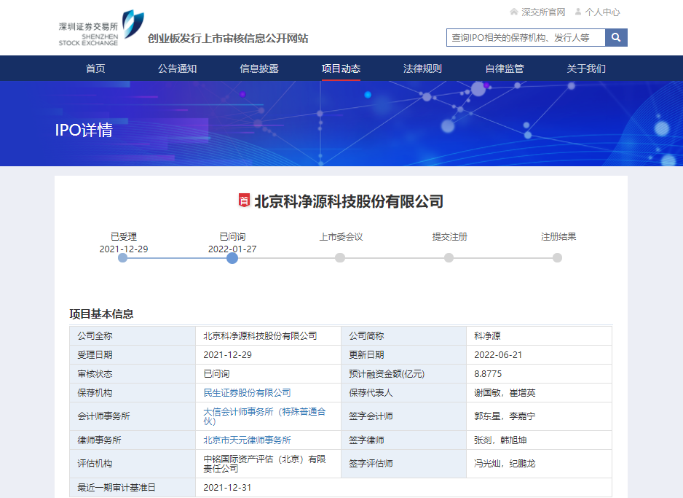Click the 更新日期 value 2022-06-21
The image size is (683, 498).
pyautogui.click(x=498, y=354)
